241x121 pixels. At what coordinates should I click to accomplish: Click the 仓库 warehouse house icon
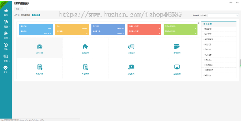coord(6,34)
